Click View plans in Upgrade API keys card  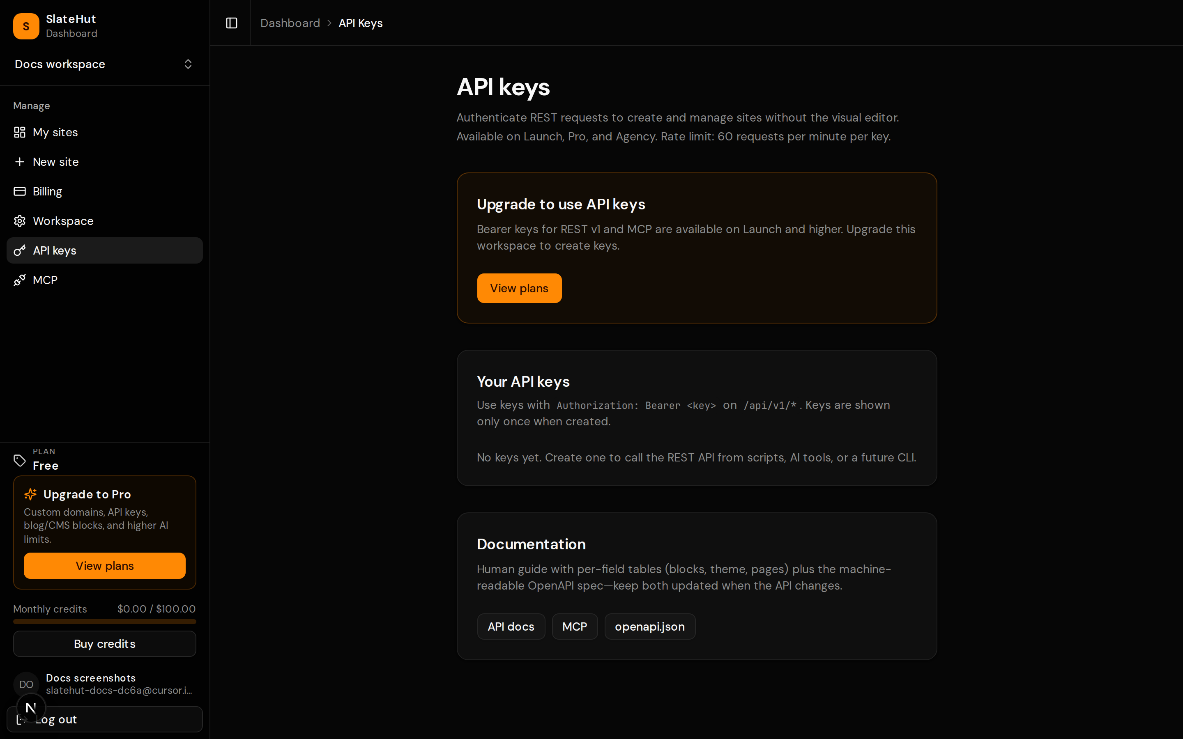point(519,288)
